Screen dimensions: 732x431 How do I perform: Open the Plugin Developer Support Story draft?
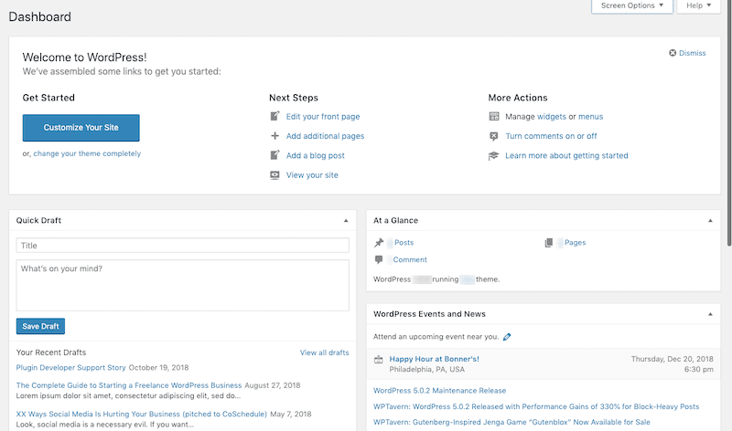[x=71, y=368]
